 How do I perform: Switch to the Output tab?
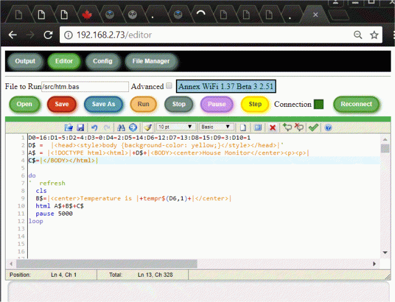point(25,61)
